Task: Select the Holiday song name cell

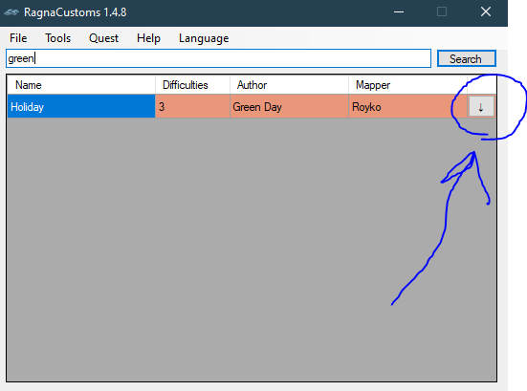Action: 81,106
